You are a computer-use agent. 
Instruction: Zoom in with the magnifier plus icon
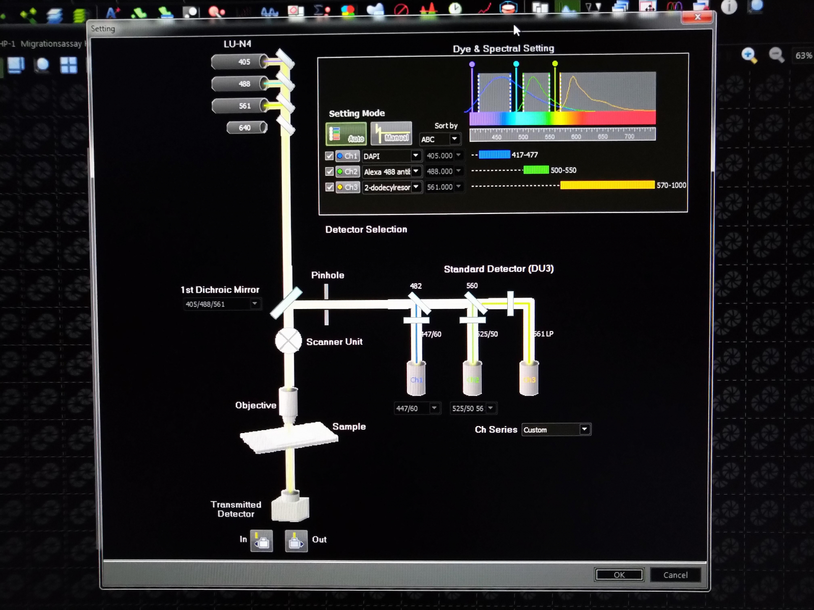coord(748,55)
